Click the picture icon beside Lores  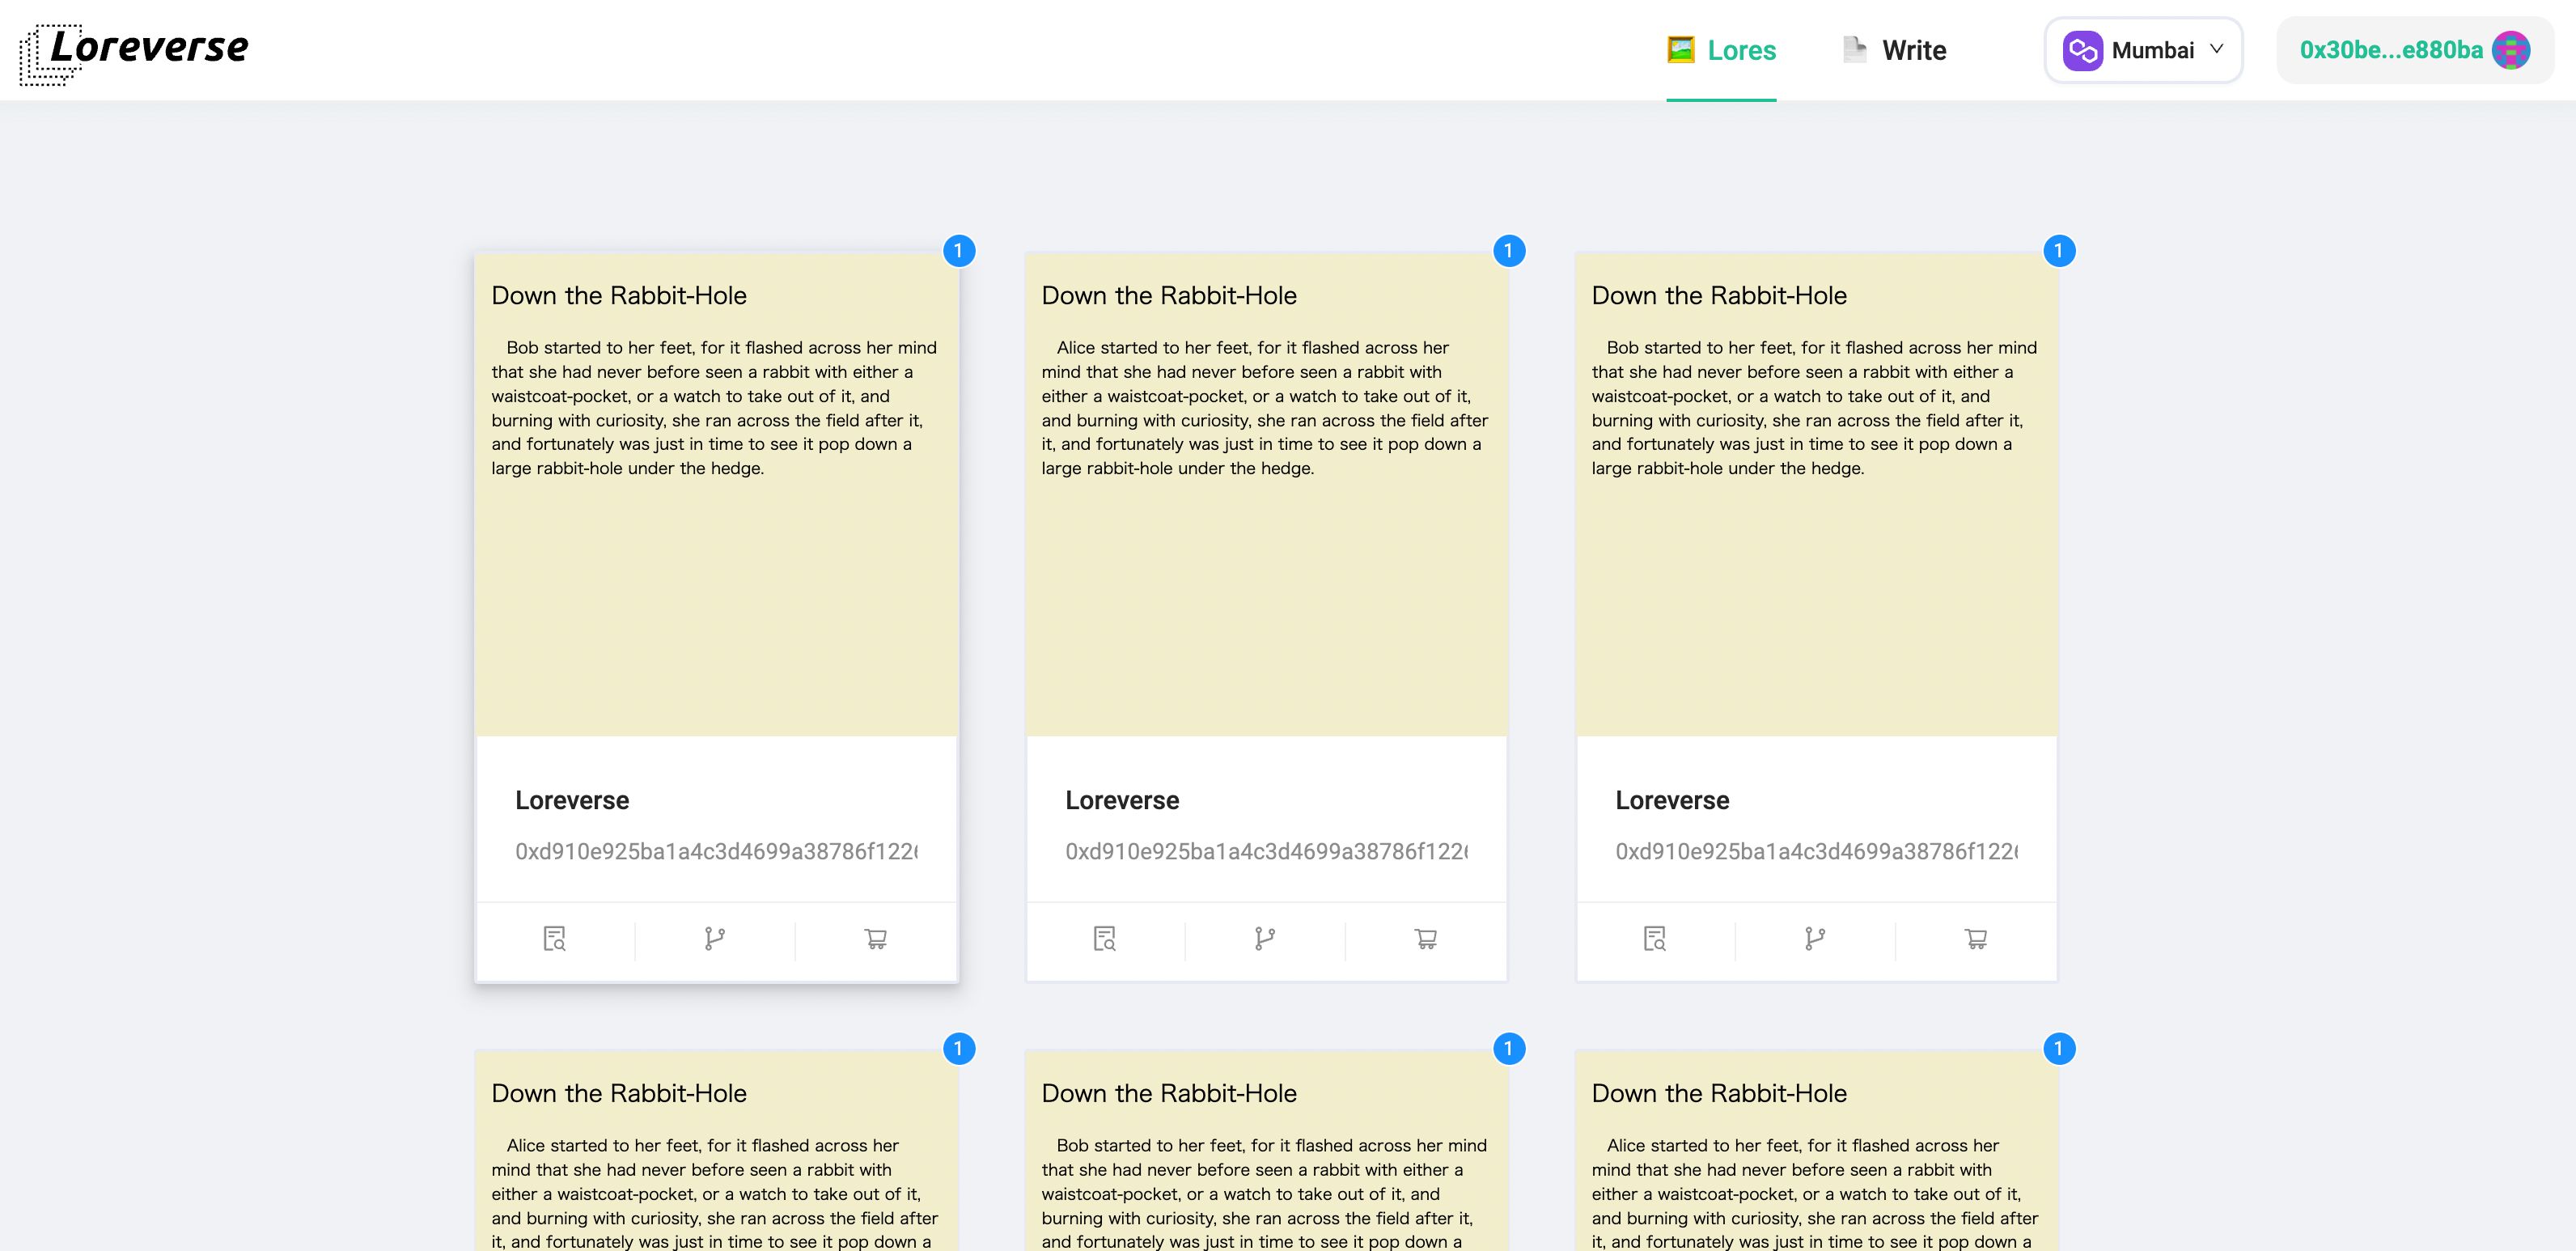click(1680, 49)
